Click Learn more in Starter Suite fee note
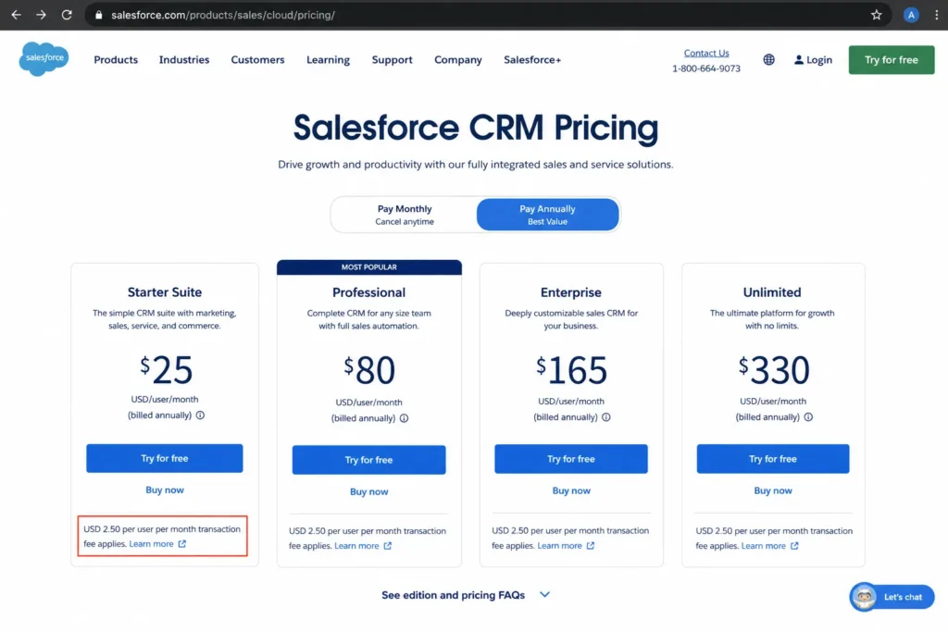The height and width of the screenshot is (632, 948). coord(151,544)
